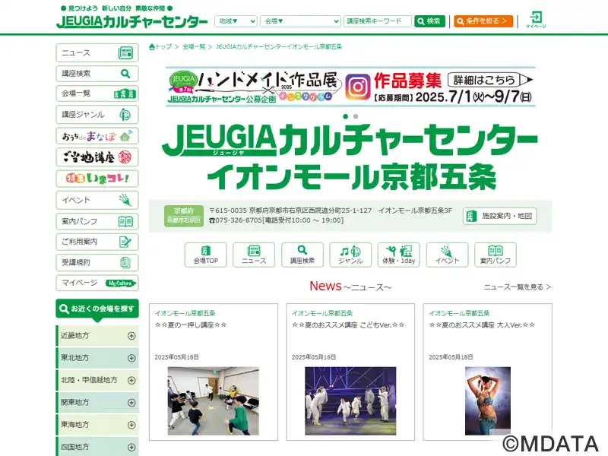Open the 施設案内・地図 button
The image size is (608, 456).
(499, 216)
